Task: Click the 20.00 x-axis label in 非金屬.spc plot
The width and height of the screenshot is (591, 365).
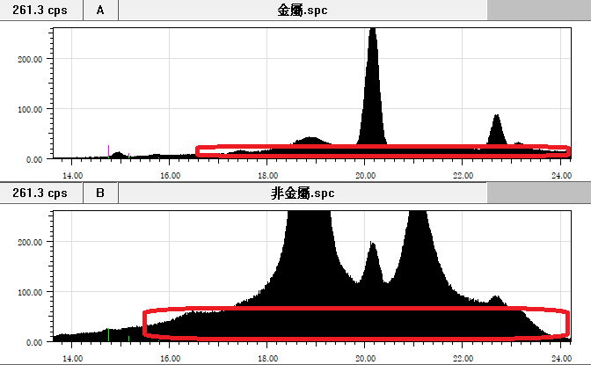Action: [365, 358]
